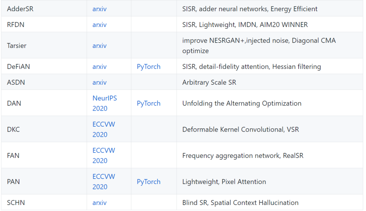
Task: Click "Unfolding the Alternating Optimization" description
Action: tap(242, 103)
